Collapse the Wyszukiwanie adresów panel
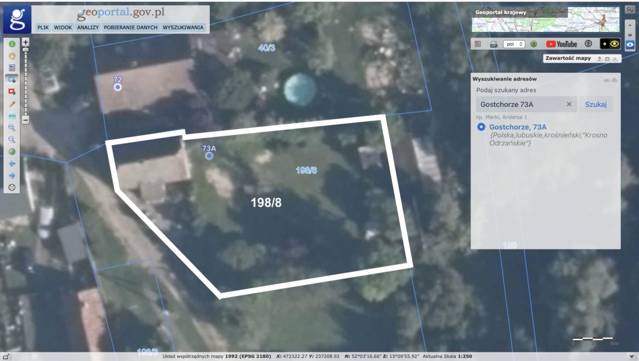This screenshot has height=361, width=639. click(606, 79)
